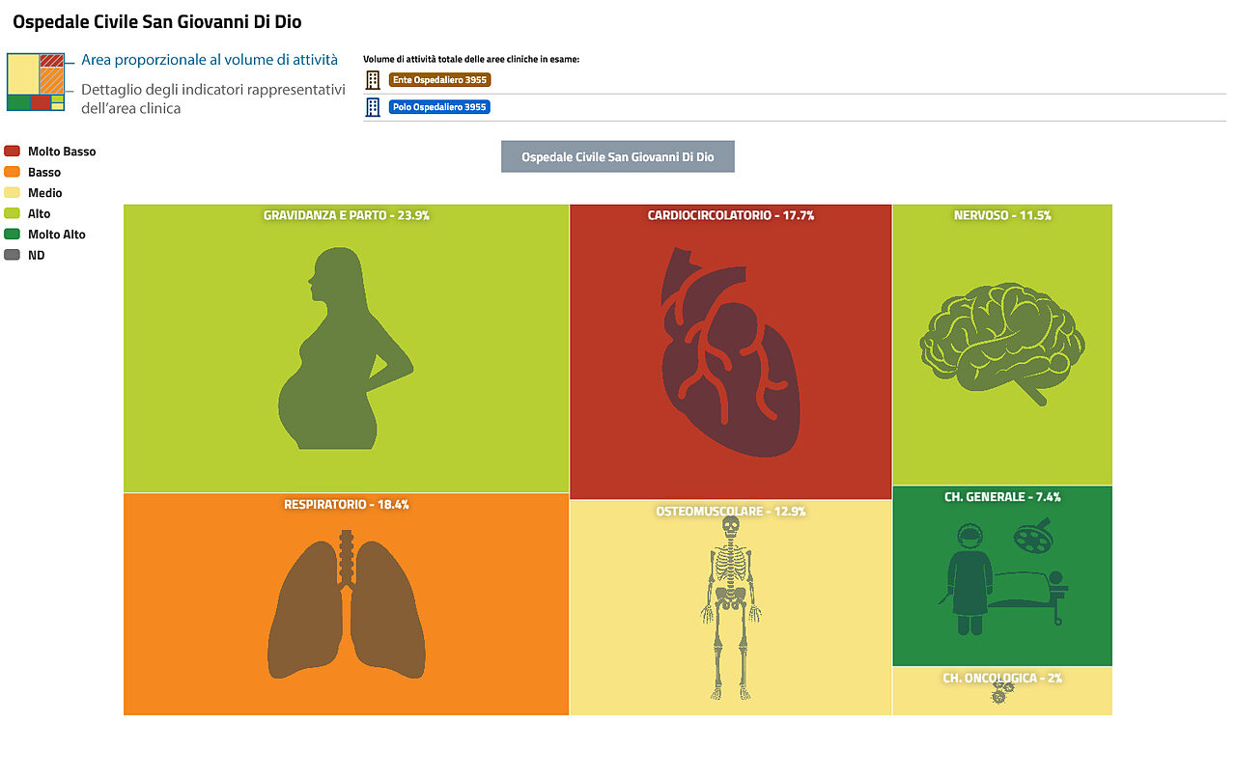Select the Polo Ospedaliero 3955 badge
Image resolution: width=1236 pixels, height=779 pixels.
tap(439, 107)
